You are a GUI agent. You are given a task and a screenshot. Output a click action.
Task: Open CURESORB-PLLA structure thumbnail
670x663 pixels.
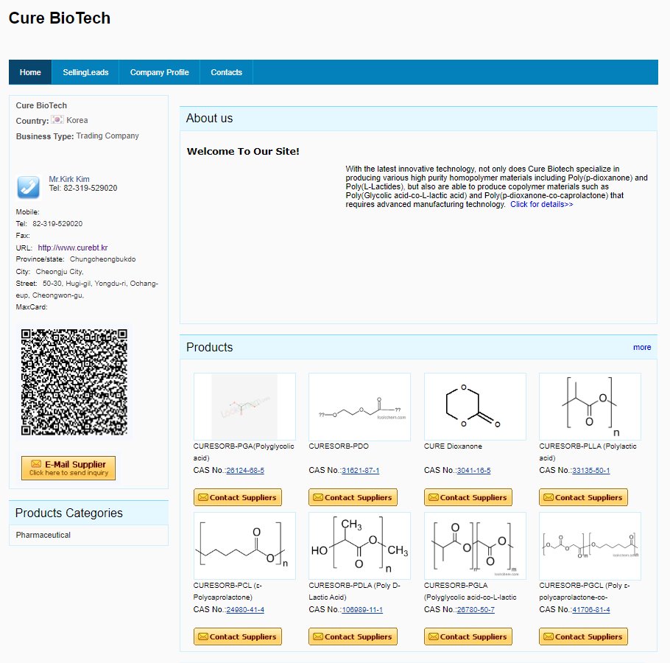pyautogui.click(x=590, y=407)
